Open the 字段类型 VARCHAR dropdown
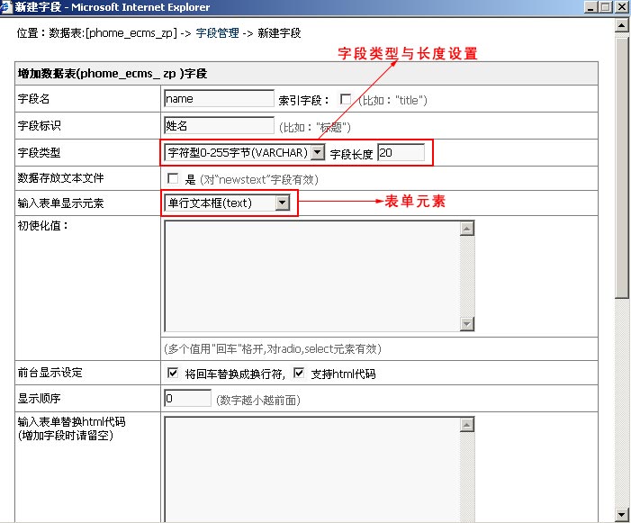This screenshot has height=523, width=631. tap(317, 153)
